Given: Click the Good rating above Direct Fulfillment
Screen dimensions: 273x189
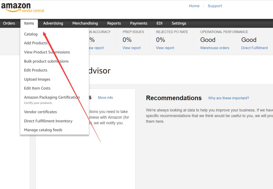Looking at the screenshot, I should (x=249, y=40).
